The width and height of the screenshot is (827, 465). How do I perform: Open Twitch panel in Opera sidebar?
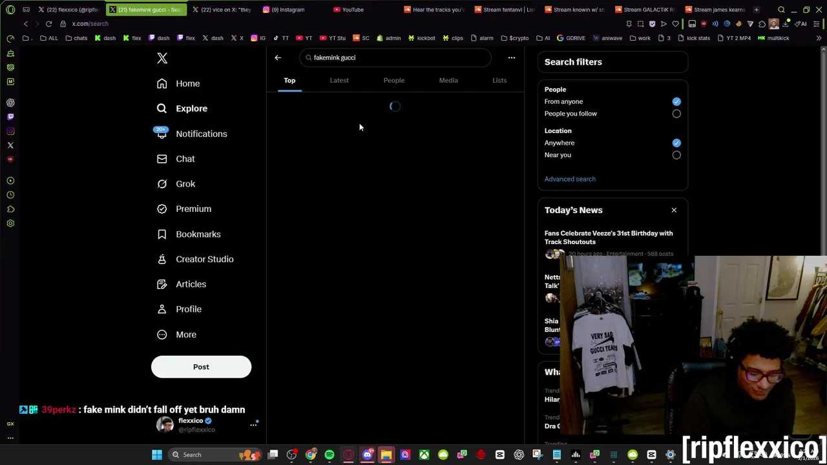(10, 117)
